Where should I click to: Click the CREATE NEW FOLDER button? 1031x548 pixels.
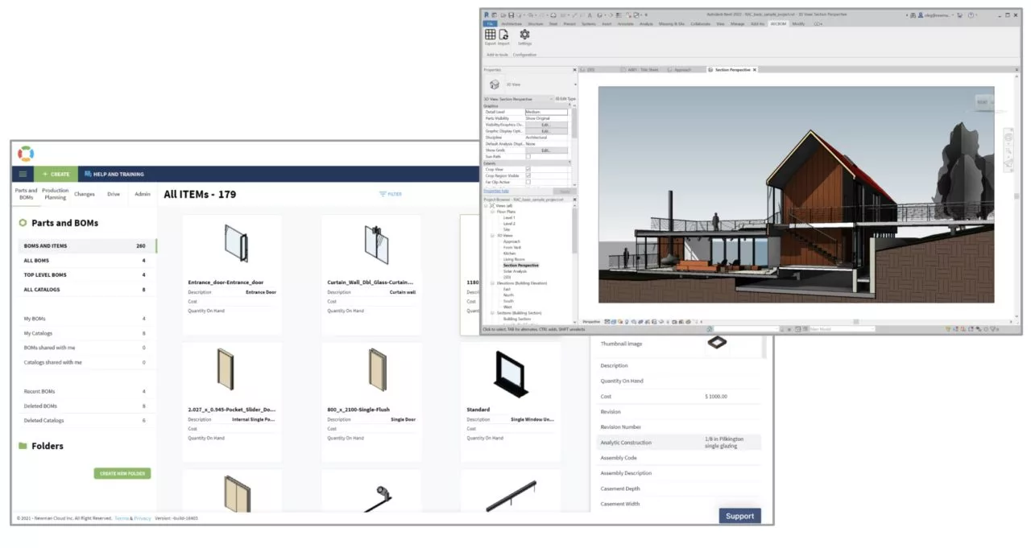tap(122, 474)
